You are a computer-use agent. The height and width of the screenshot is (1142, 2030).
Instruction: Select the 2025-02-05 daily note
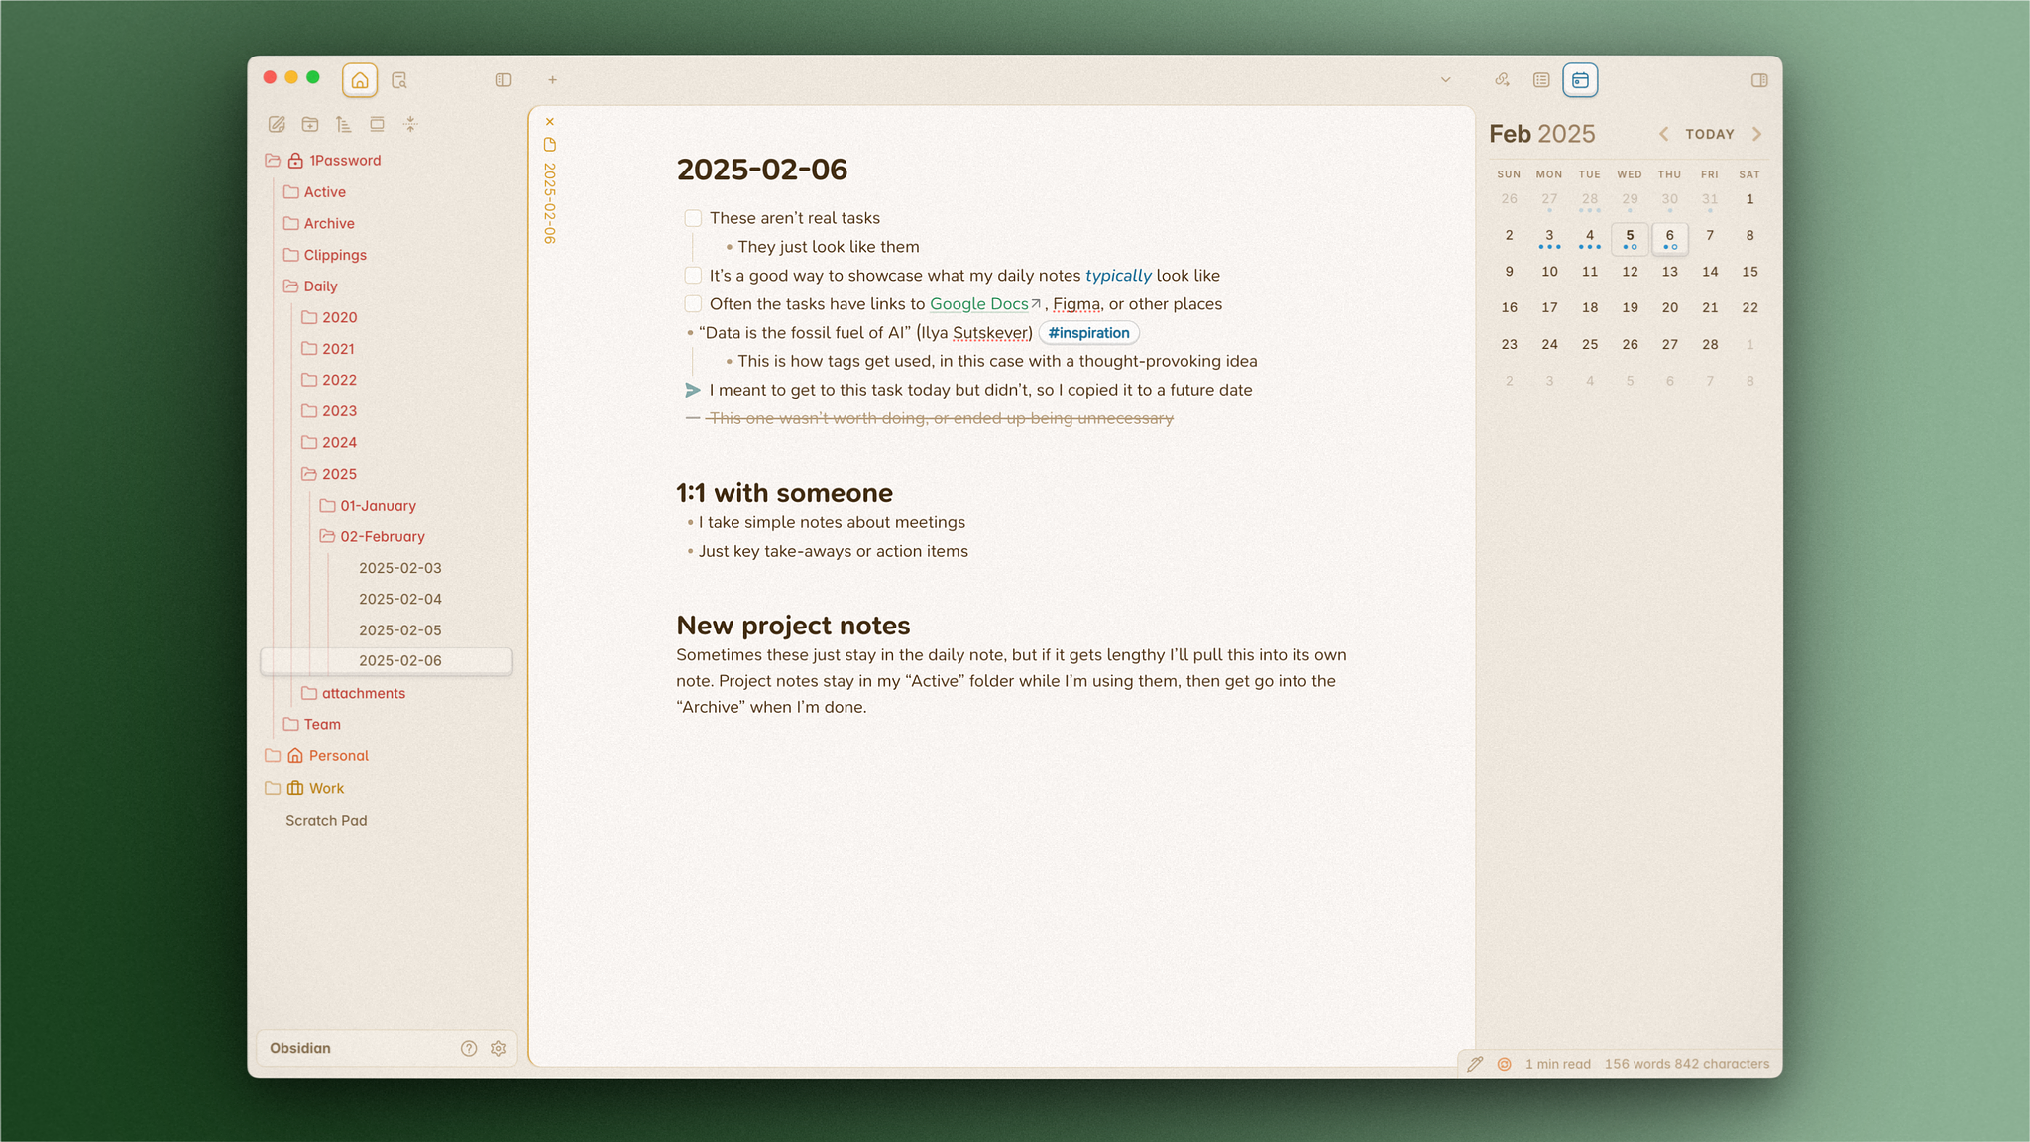coord(398,628)
